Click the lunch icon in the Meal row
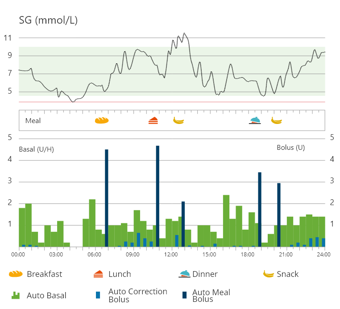This screenshot has width=340, height=309. (153, 120)
